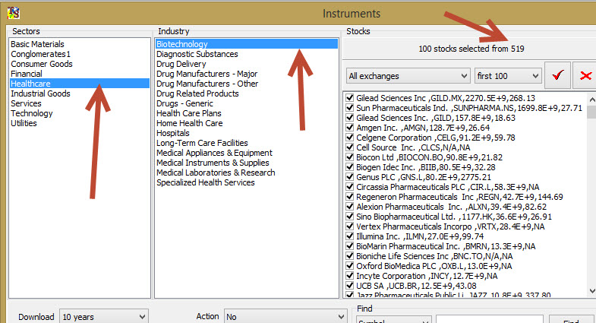Open the first 100 dropdown
The image size is (596, 323).
click(x=508, y=76)
